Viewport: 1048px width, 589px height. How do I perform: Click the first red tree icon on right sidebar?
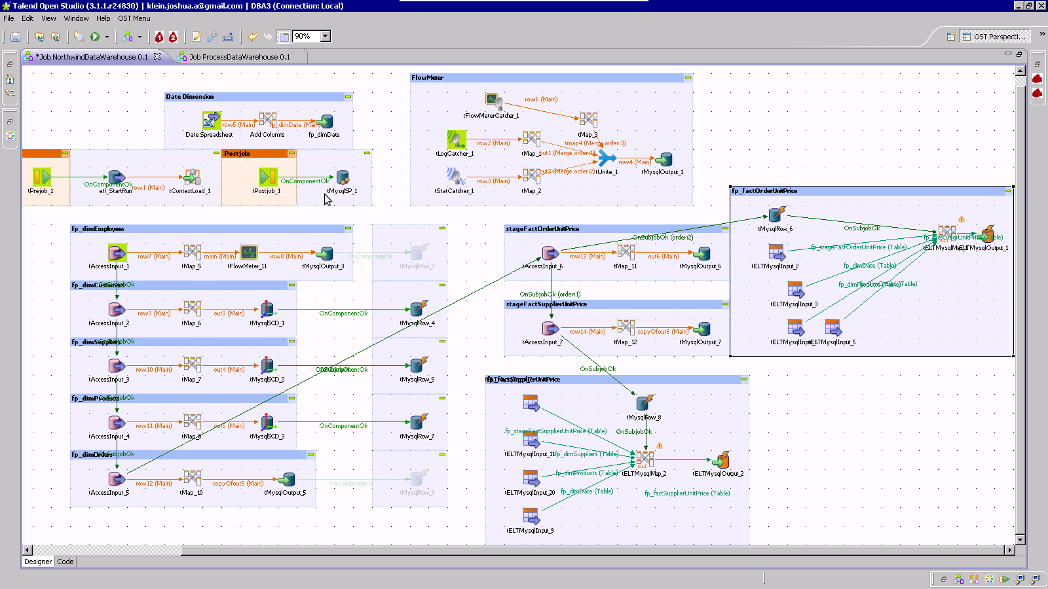point(1037,79)
